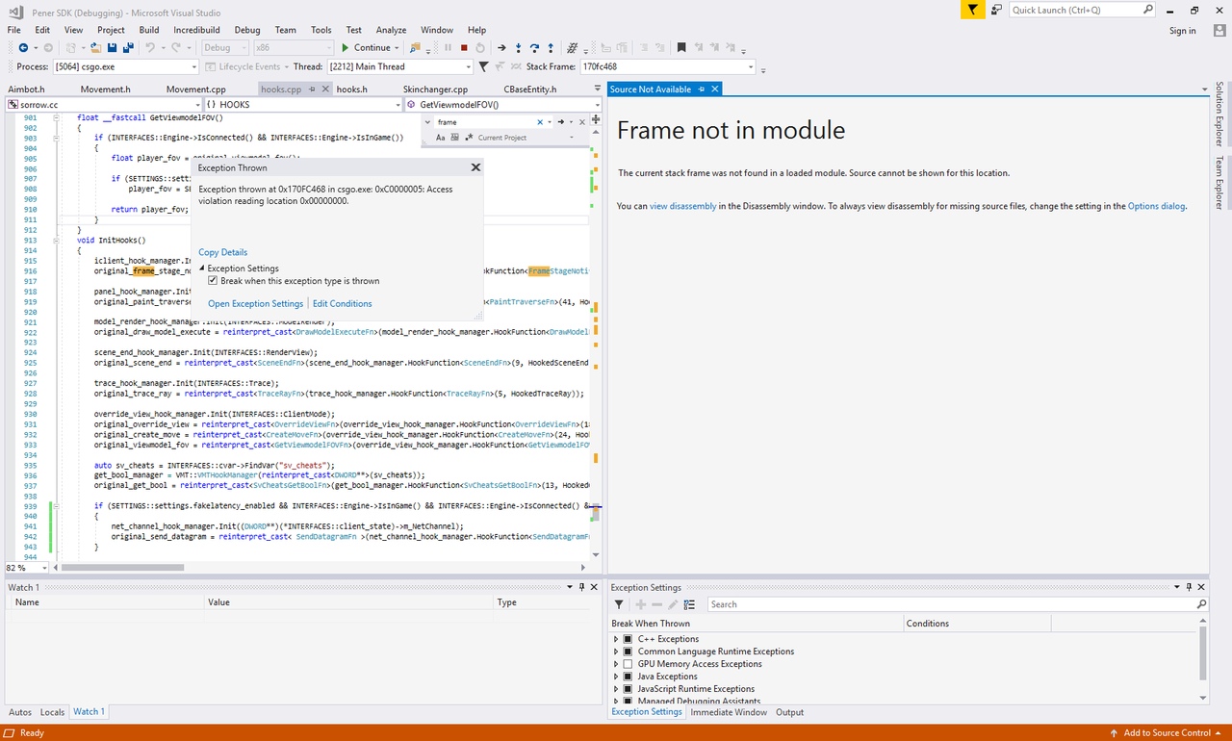The height and width of the screenshot is (741, 1232).
Task: Toggle the bookmark icon in toolbar
Action: pos(681,47)
